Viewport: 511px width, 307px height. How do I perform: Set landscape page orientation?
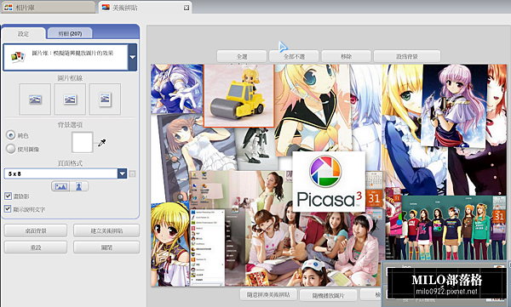coord(61,186)
